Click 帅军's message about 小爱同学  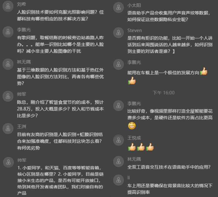click(x=60, y=180)
